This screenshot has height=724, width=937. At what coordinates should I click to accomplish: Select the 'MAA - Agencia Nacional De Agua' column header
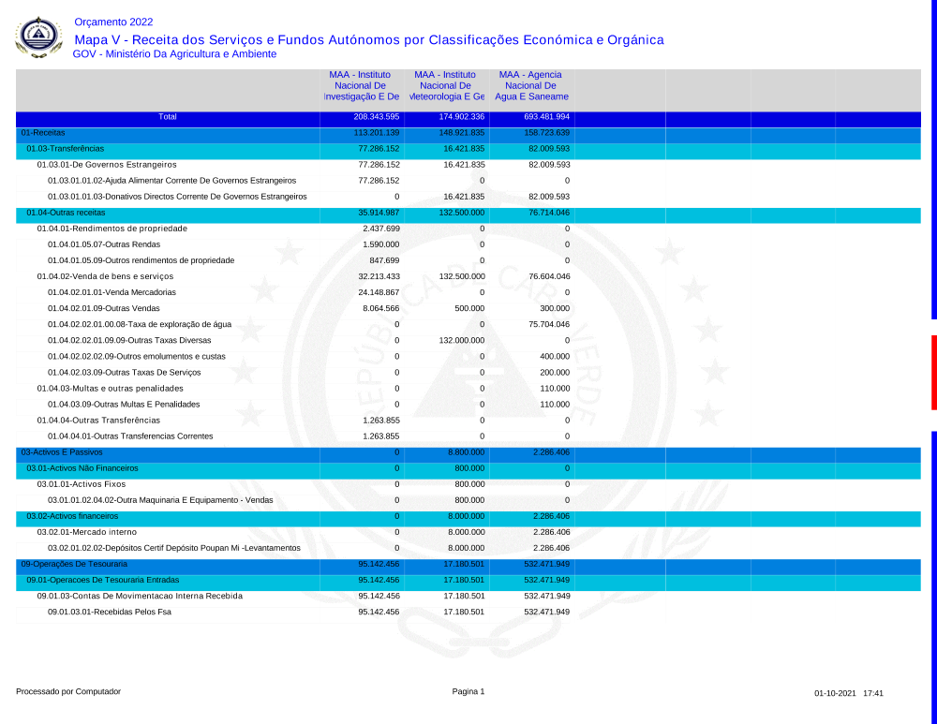[x=530, y=85]
